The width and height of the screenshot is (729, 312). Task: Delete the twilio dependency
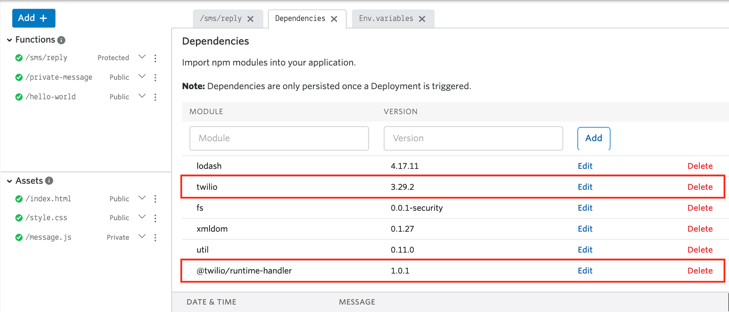click(700, 187)
